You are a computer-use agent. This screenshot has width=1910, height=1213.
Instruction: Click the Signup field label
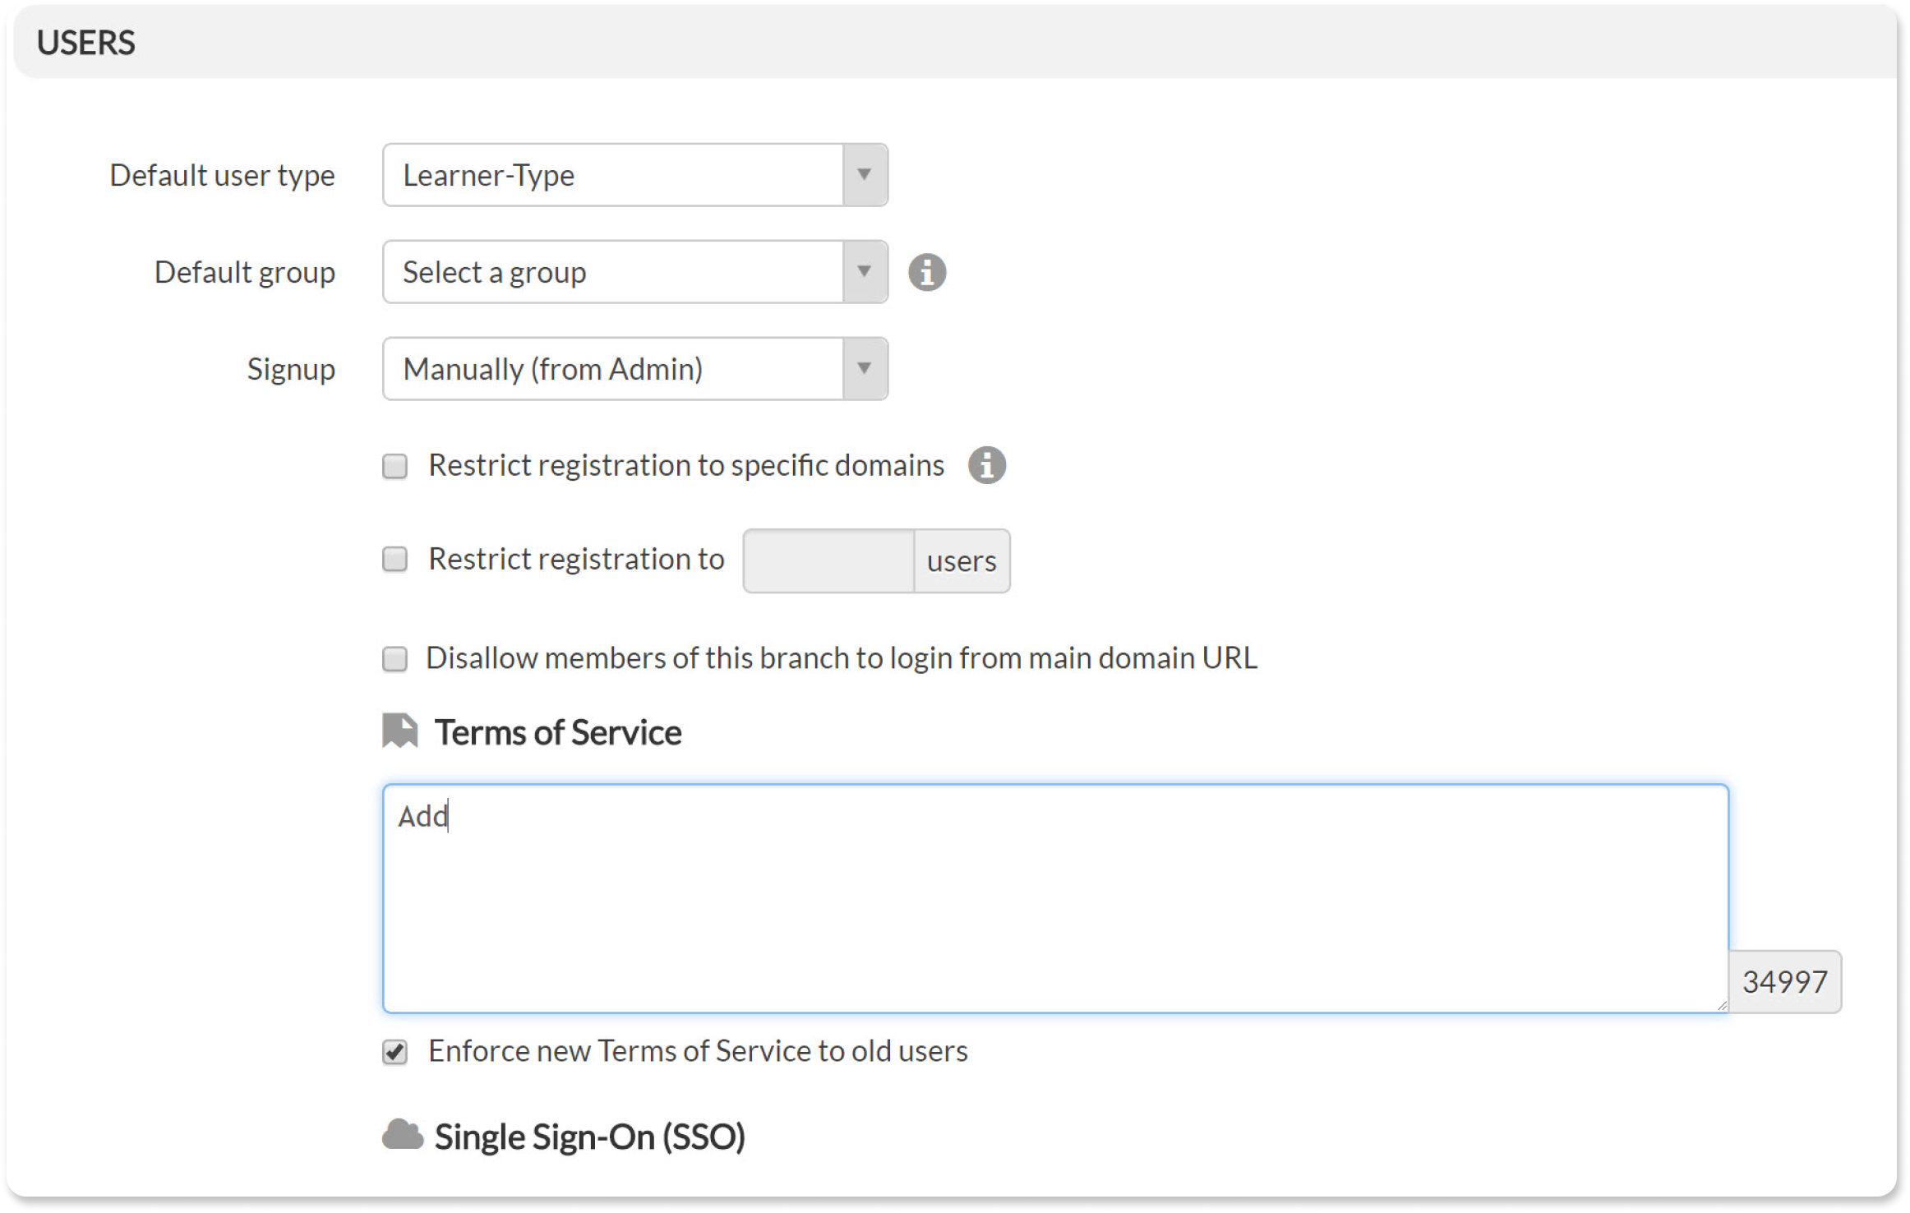pyautogui.click(x=291, y=370)
